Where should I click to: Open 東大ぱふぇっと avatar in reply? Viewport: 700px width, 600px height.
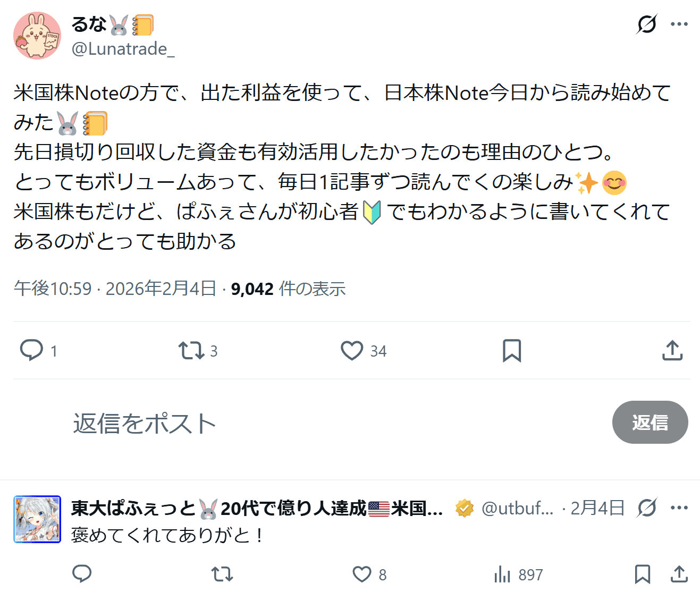(37, 519)
